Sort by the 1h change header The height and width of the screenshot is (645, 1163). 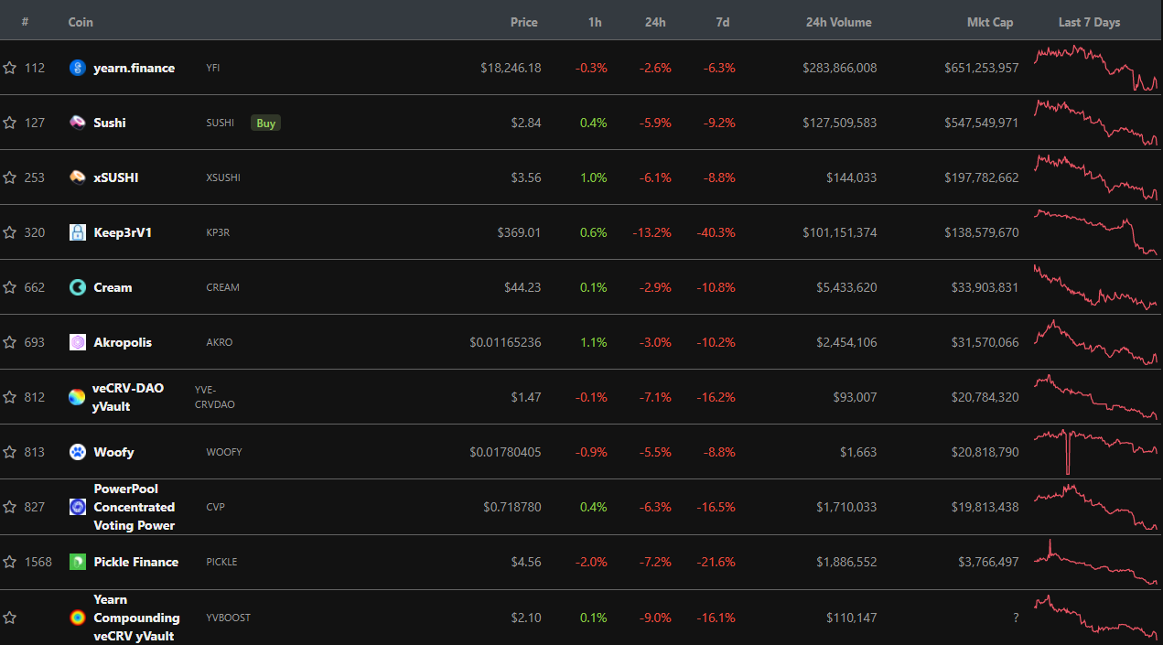pyautogui.click(x=595, y=22)
